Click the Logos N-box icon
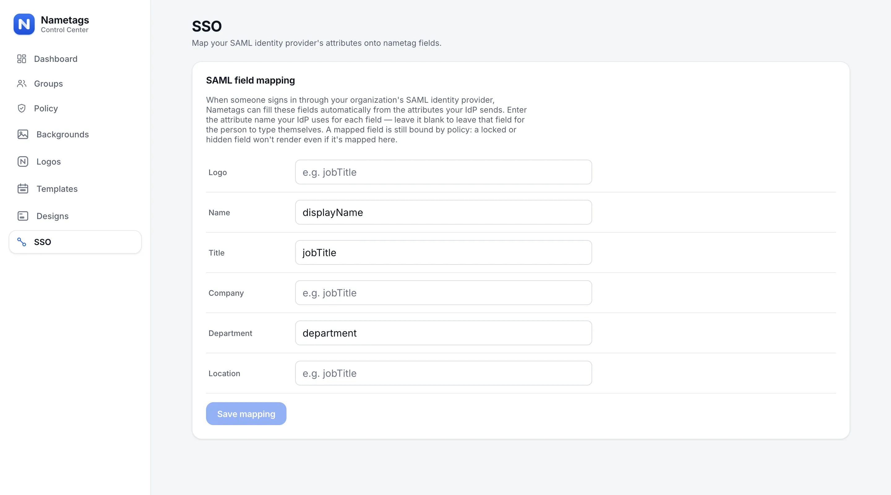Viewport: 891px width, 495px height. pyautogui.click(x=23, y=161)
